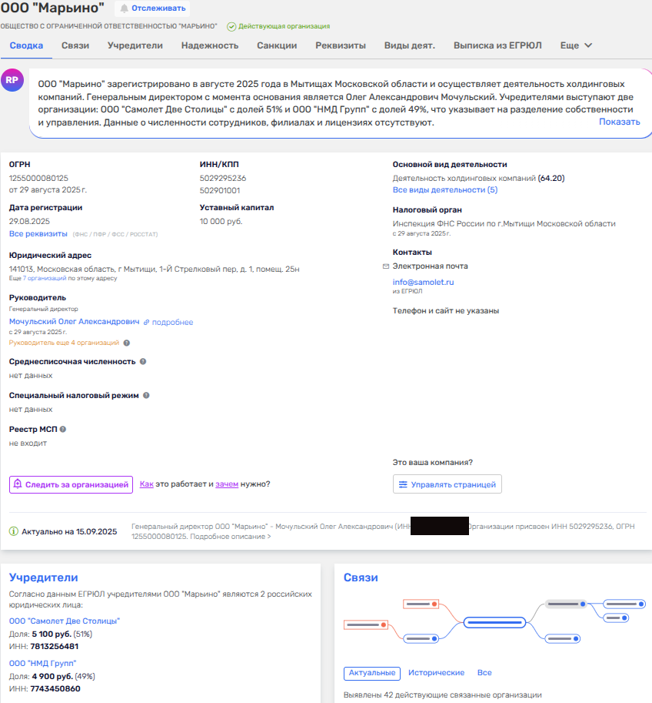The height and width of the screenshot is (703, 652).
Task: Click help icon next to Среднесписочная численность
Action: tap(144, 361)
